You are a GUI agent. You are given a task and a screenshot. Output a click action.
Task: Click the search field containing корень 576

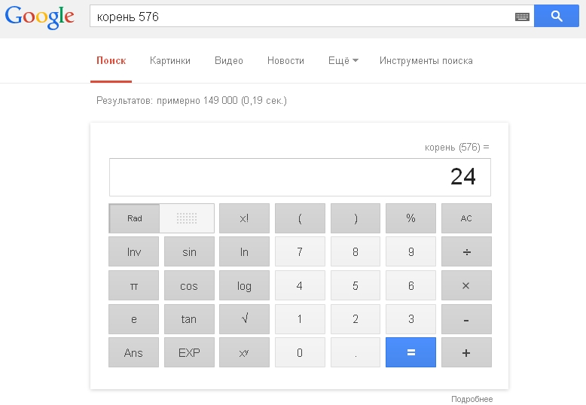click(301, 17)
